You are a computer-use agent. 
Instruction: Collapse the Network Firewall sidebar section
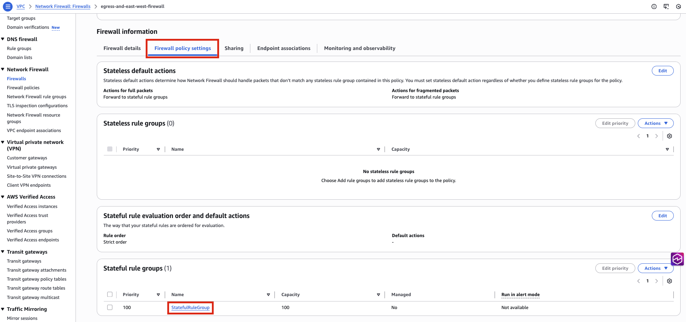pos(3,69)
